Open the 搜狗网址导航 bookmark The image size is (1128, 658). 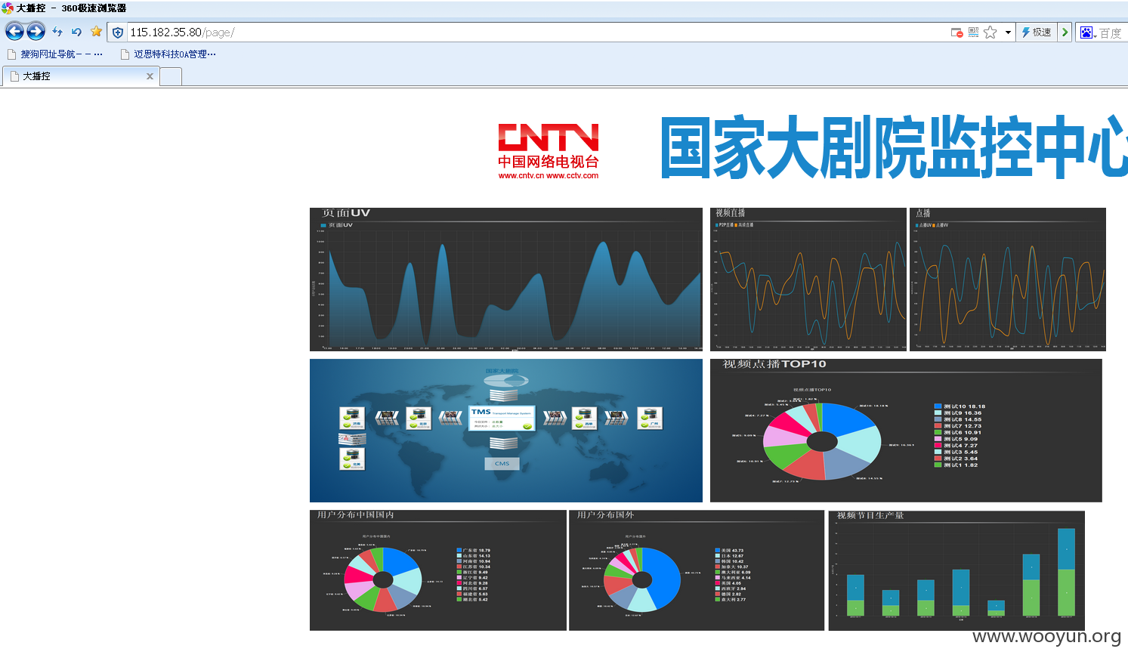click(x=55, y=54)
